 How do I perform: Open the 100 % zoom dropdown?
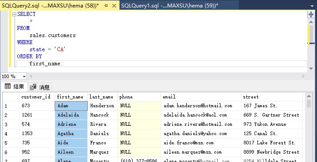pyautogui.click(x=24, y=76)
